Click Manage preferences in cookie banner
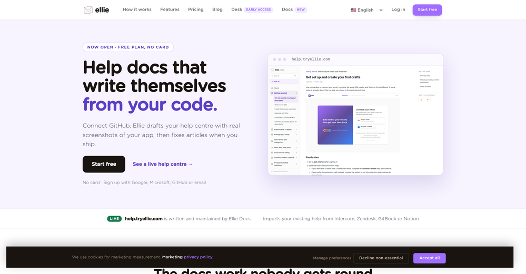Viewport: 526px width, 274px height. 332,258
